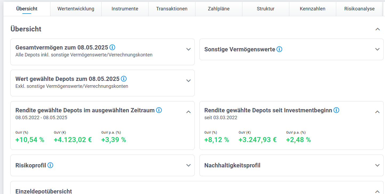The image size is (385, 194).
Task: Open info icon for Rendite im ausgewählten Zeitraum
Action: (159, 110)
